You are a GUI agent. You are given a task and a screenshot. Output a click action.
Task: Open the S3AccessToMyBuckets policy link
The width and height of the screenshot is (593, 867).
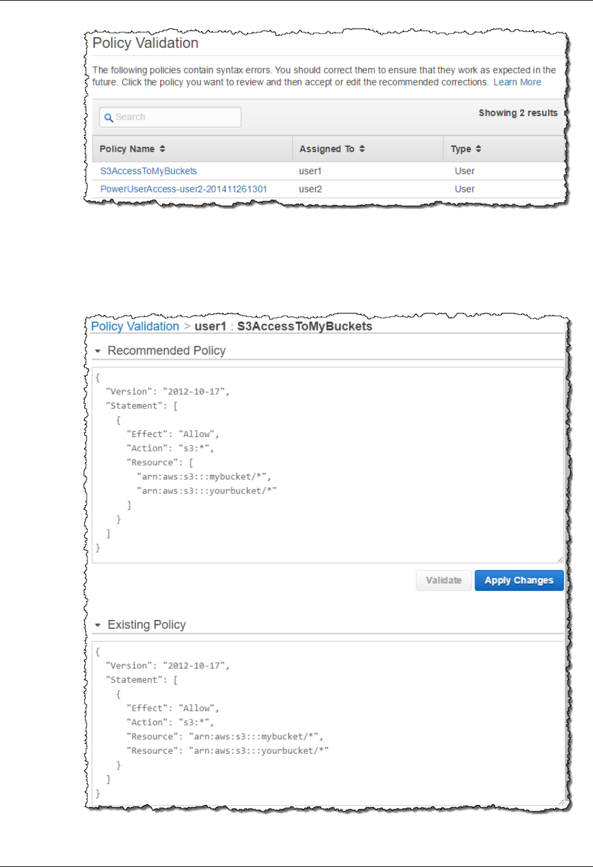[x=148, y=171]
